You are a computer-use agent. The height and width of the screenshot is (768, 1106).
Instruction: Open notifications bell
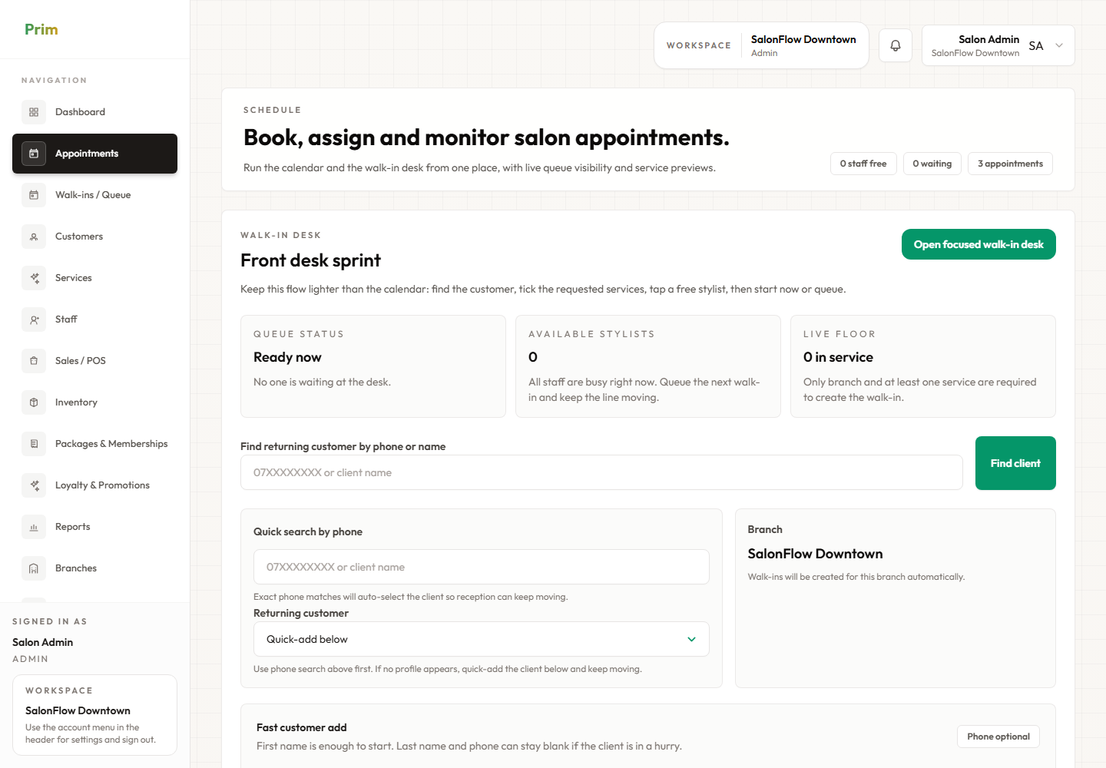(x=896, y=45)
